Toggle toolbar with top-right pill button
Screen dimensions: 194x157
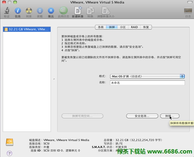coord(190,2)
